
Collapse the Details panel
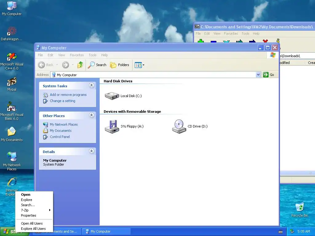(91, 151)
